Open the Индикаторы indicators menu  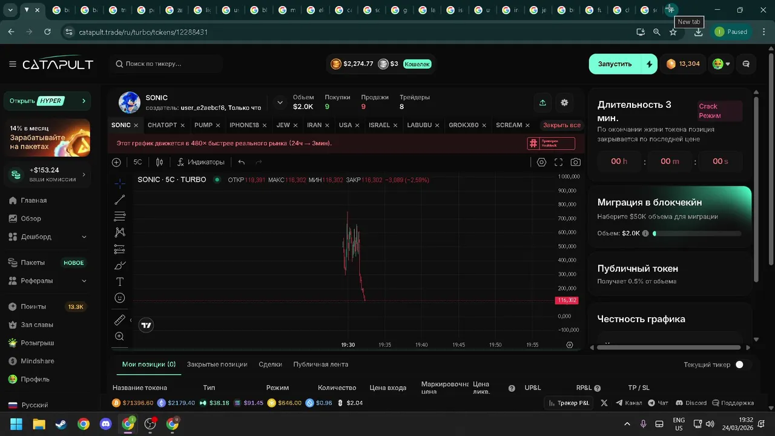tap(200, 162)
